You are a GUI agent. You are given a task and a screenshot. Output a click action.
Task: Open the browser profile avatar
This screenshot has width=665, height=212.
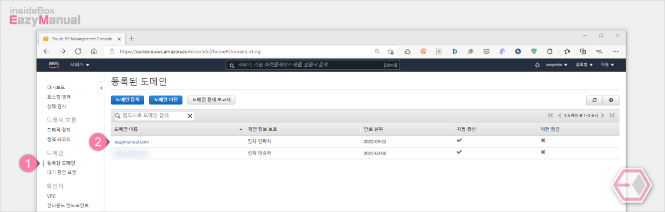pyautogui.click(x=599, y=51)
